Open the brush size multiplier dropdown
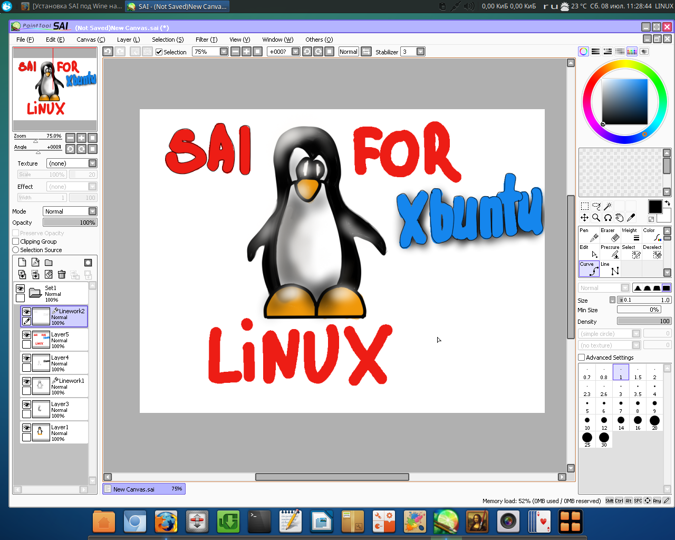The width and height of the screenshot is (675, 540). pos(612,300)
